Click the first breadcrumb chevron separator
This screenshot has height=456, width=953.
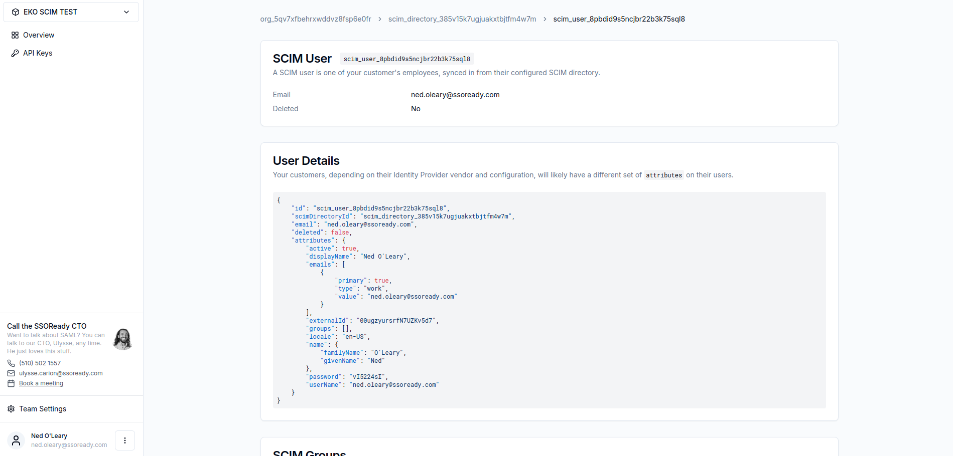[380, 19]
